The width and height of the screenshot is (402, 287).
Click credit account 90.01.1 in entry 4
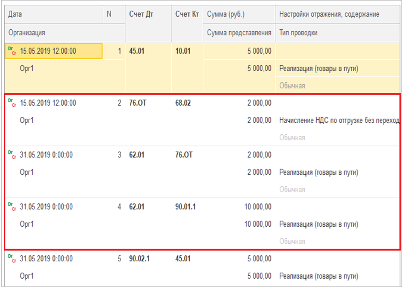pyautogui.click(x=188, y=207)
